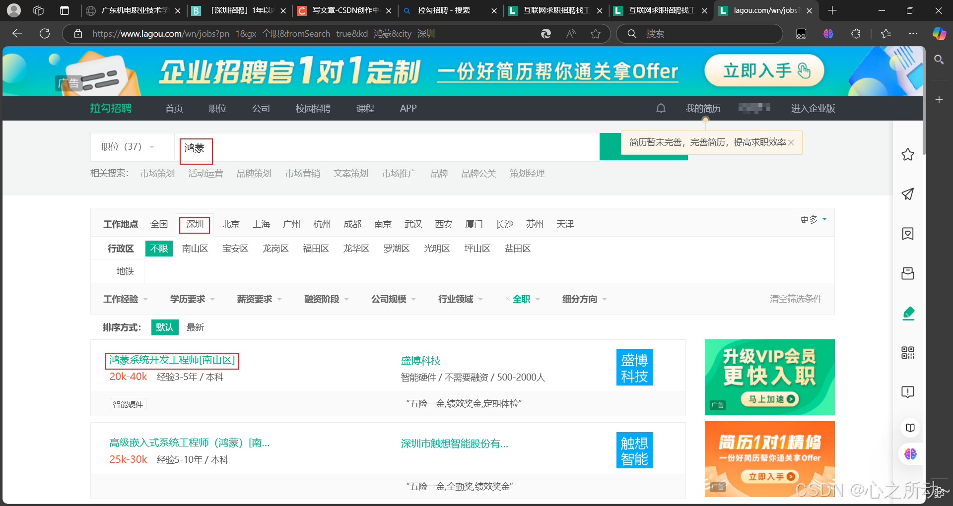953x506 pixels.
Task: Open the browser extensions puzzle icon
Action: click(x=856, y=33)
